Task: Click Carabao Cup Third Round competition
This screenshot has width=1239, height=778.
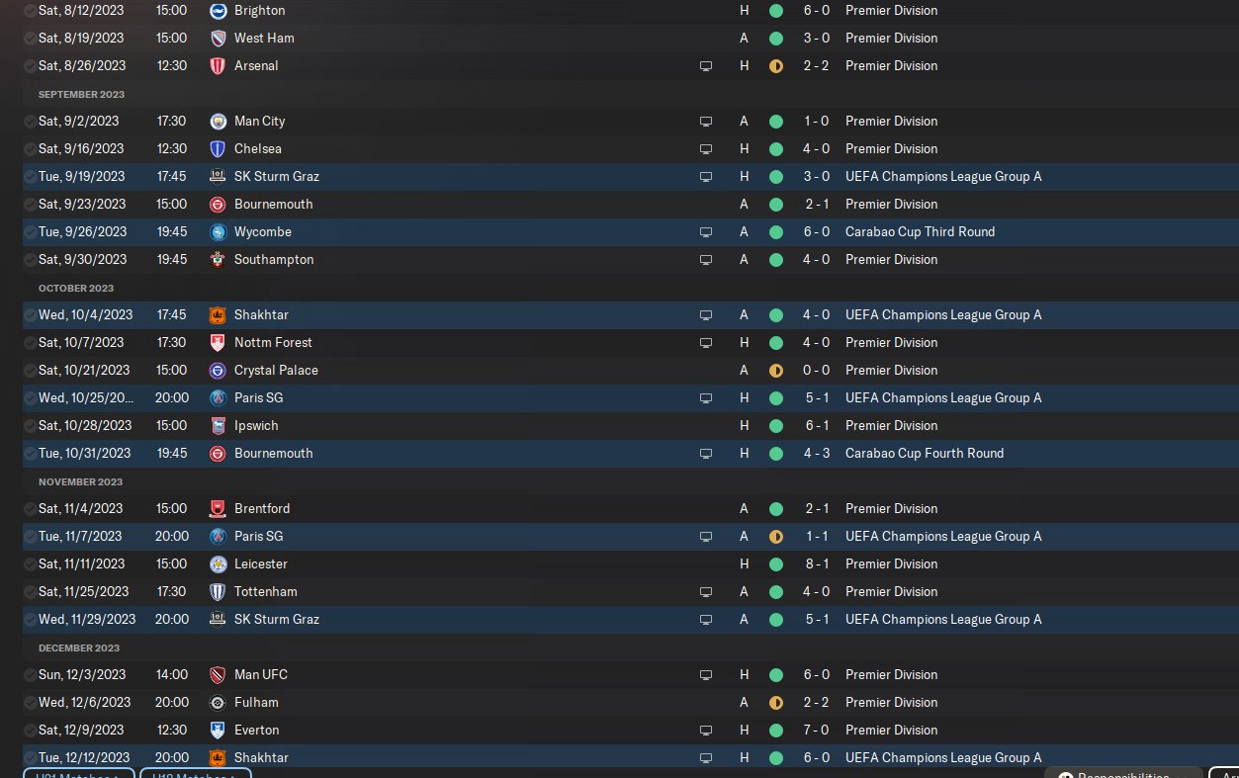Action: tap(920, 232)
